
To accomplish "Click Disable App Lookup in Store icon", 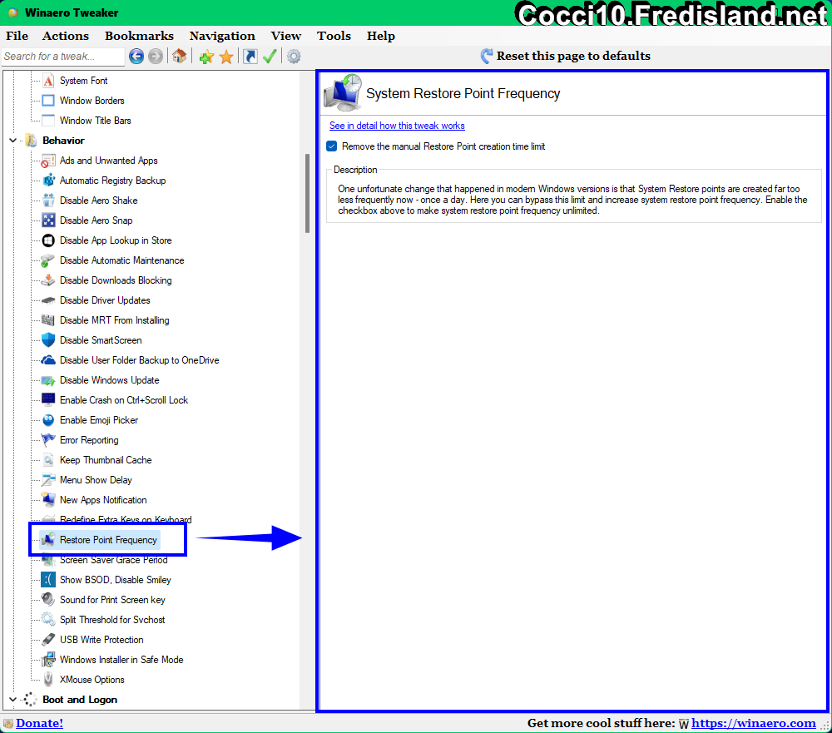I will [48, 240].
